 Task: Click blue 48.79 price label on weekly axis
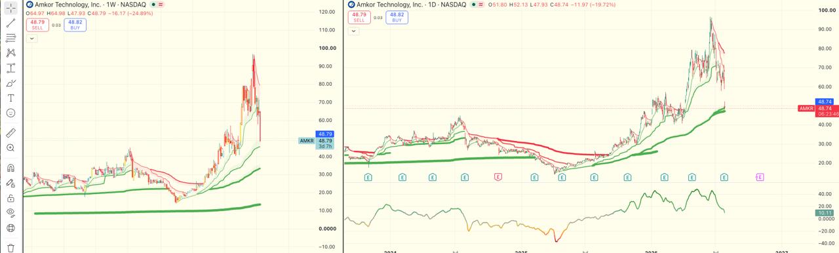click(x=325, y=134)
